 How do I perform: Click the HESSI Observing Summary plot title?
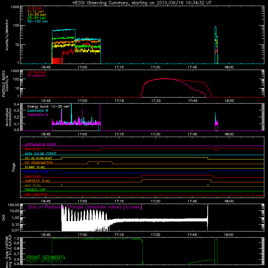pos(142,3)
